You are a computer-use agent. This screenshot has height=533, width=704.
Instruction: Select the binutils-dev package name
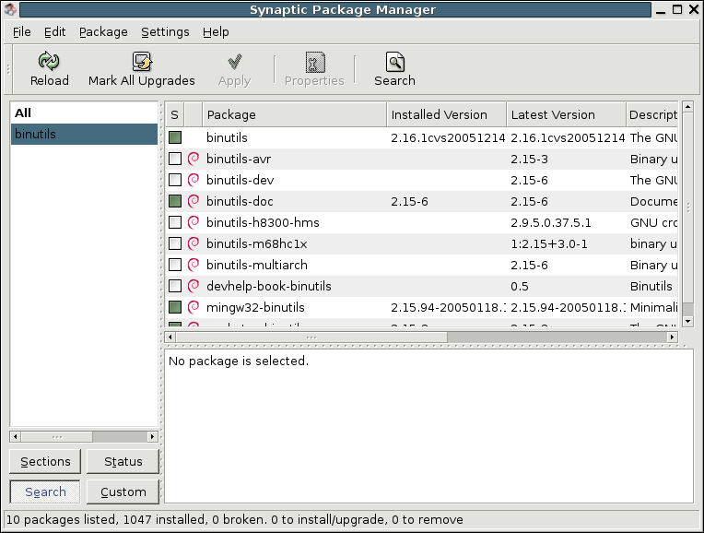coord(240,180)
